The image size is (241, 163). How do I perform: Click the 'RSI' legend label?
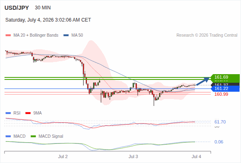[x=17, y=113]
